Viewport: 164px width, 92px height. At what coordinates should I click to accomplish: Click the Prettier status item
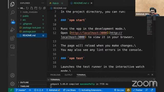[138, 90]
